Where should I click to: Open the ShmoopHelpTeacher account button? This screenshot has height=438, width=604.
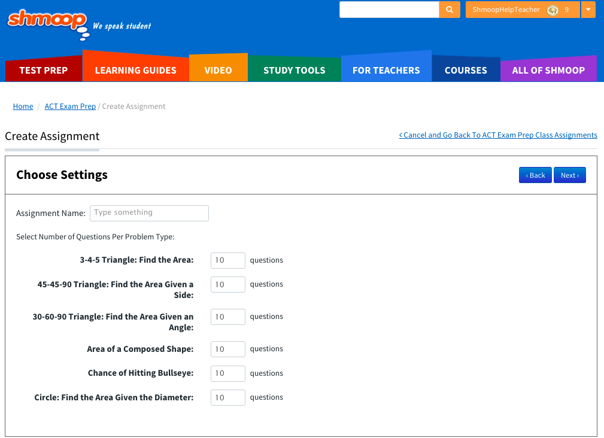(x=523, y=10)
